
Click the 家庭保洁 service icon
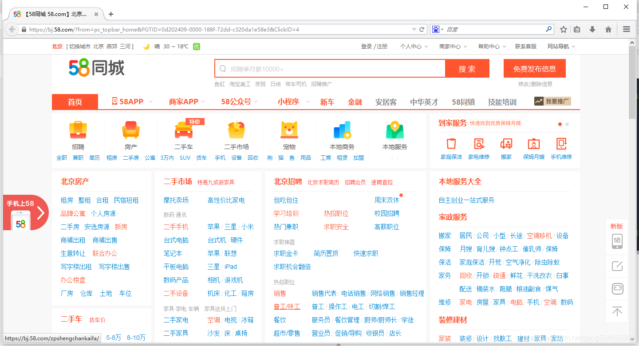(451, 144)
